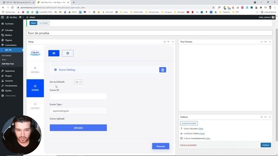Viewport: 278px width, 156px height.
Task: Move Publicar panel down
Action: 265,117
